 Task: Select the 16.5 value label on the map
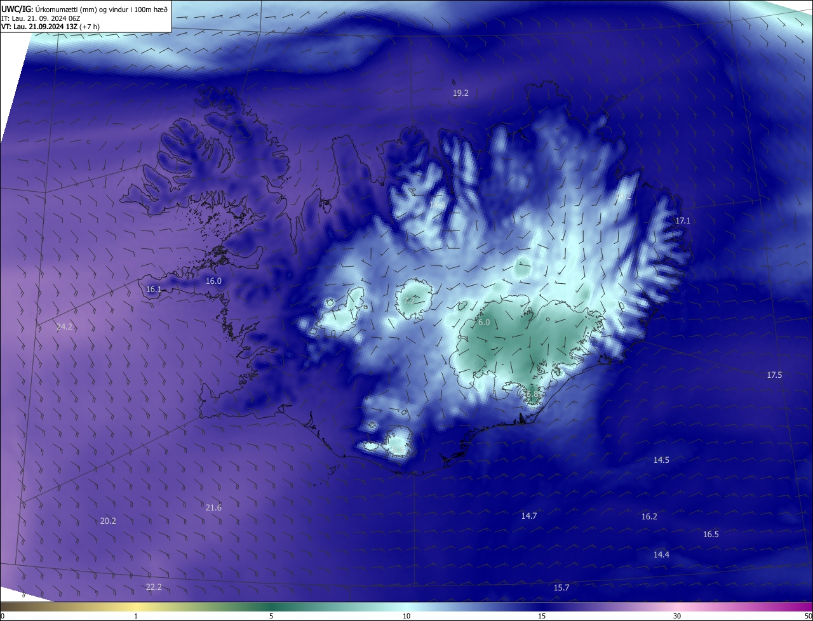711,534
